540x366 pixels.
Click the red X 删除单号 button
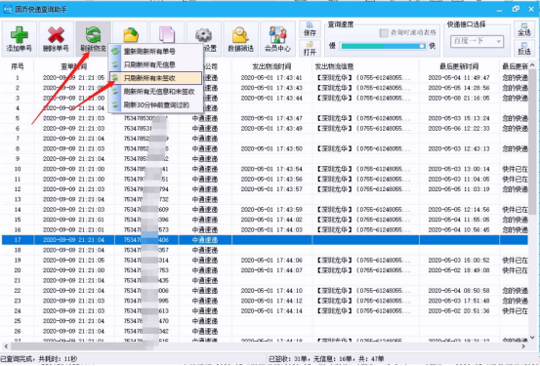pyautogui.click(x=56, y=39)
